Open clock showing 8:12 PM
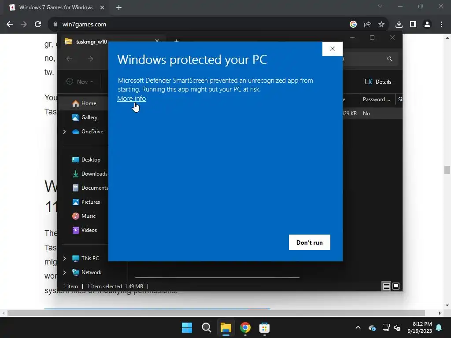 pos(420,327)
